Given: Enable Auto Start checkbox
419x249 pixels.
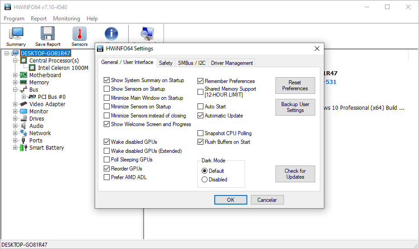Looking at the screenshot, I should point(200,106).
